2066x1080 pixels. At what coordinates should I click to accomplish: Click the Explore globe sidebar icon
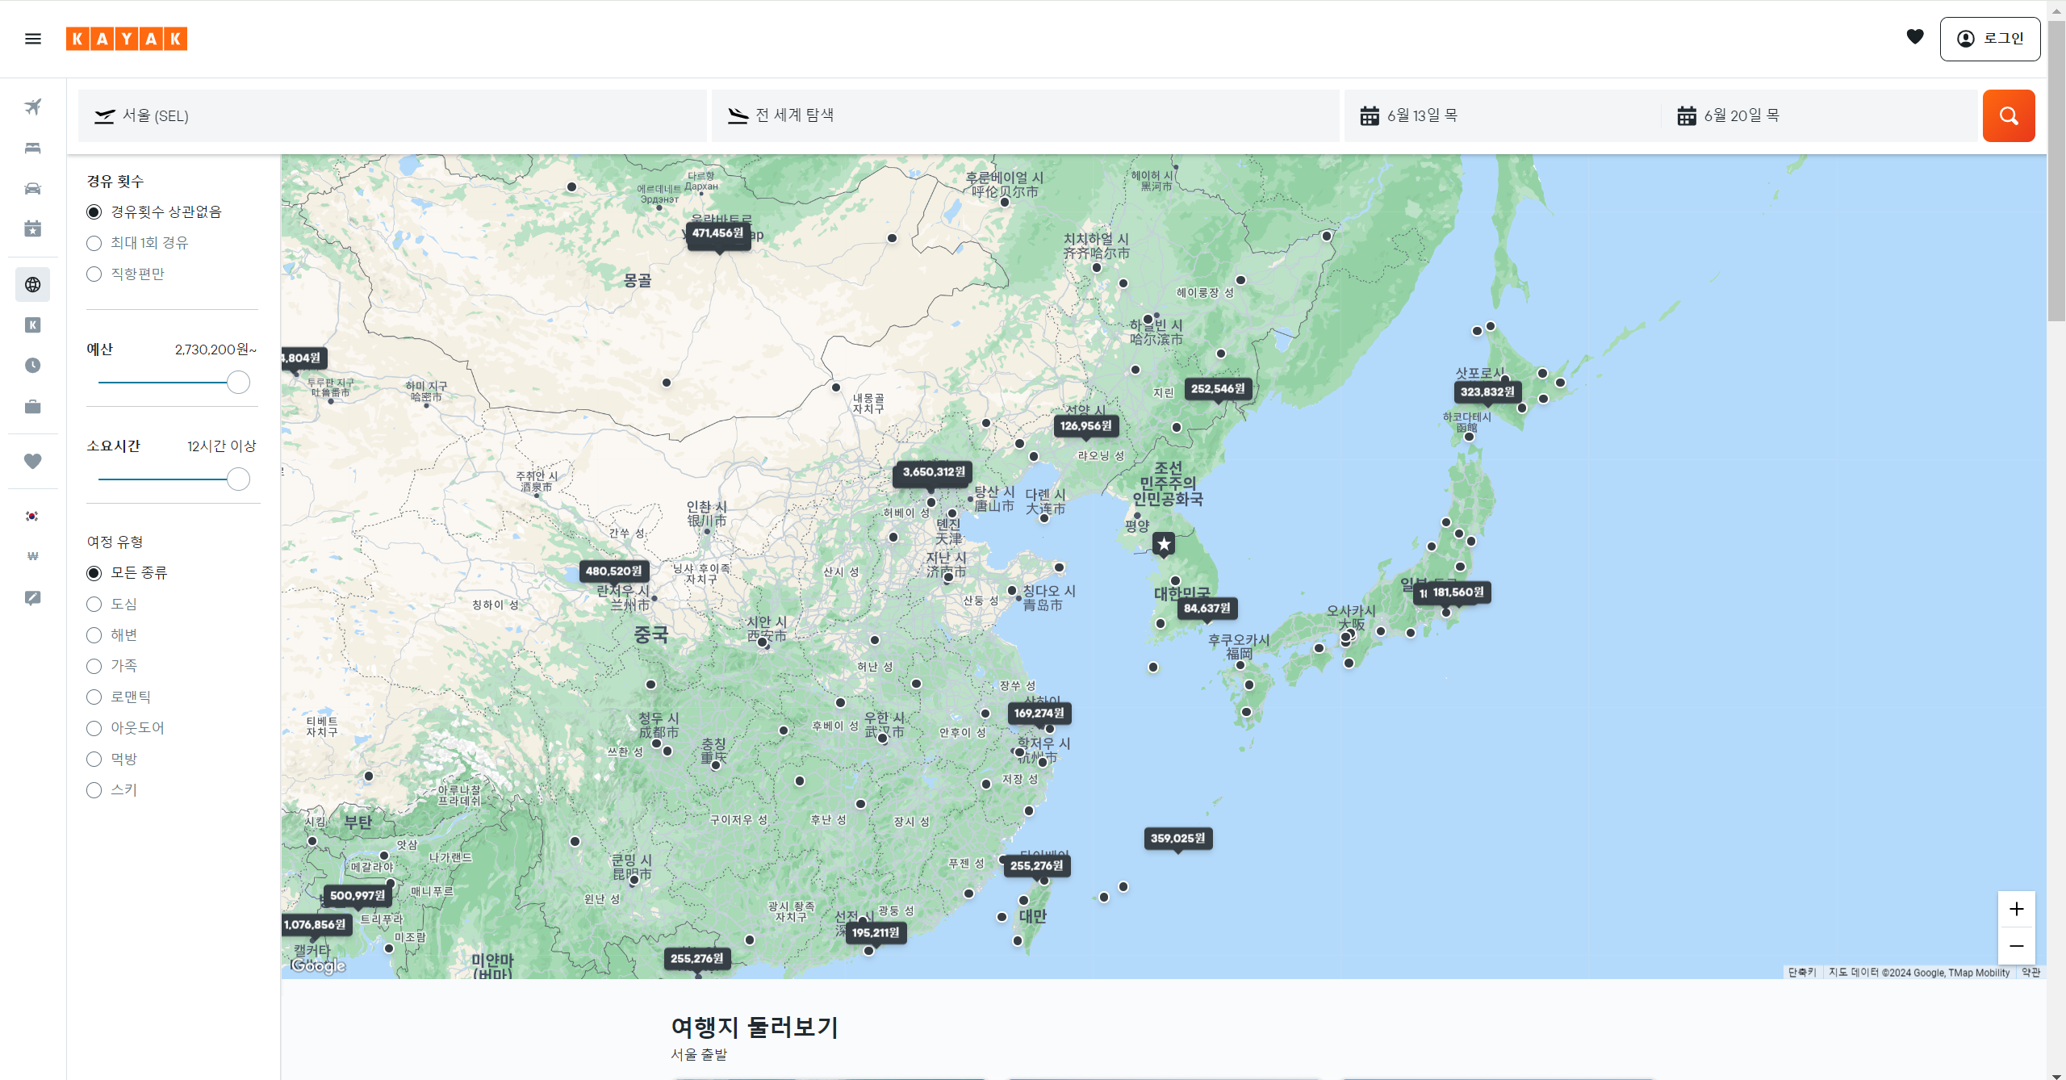(32, 284)
